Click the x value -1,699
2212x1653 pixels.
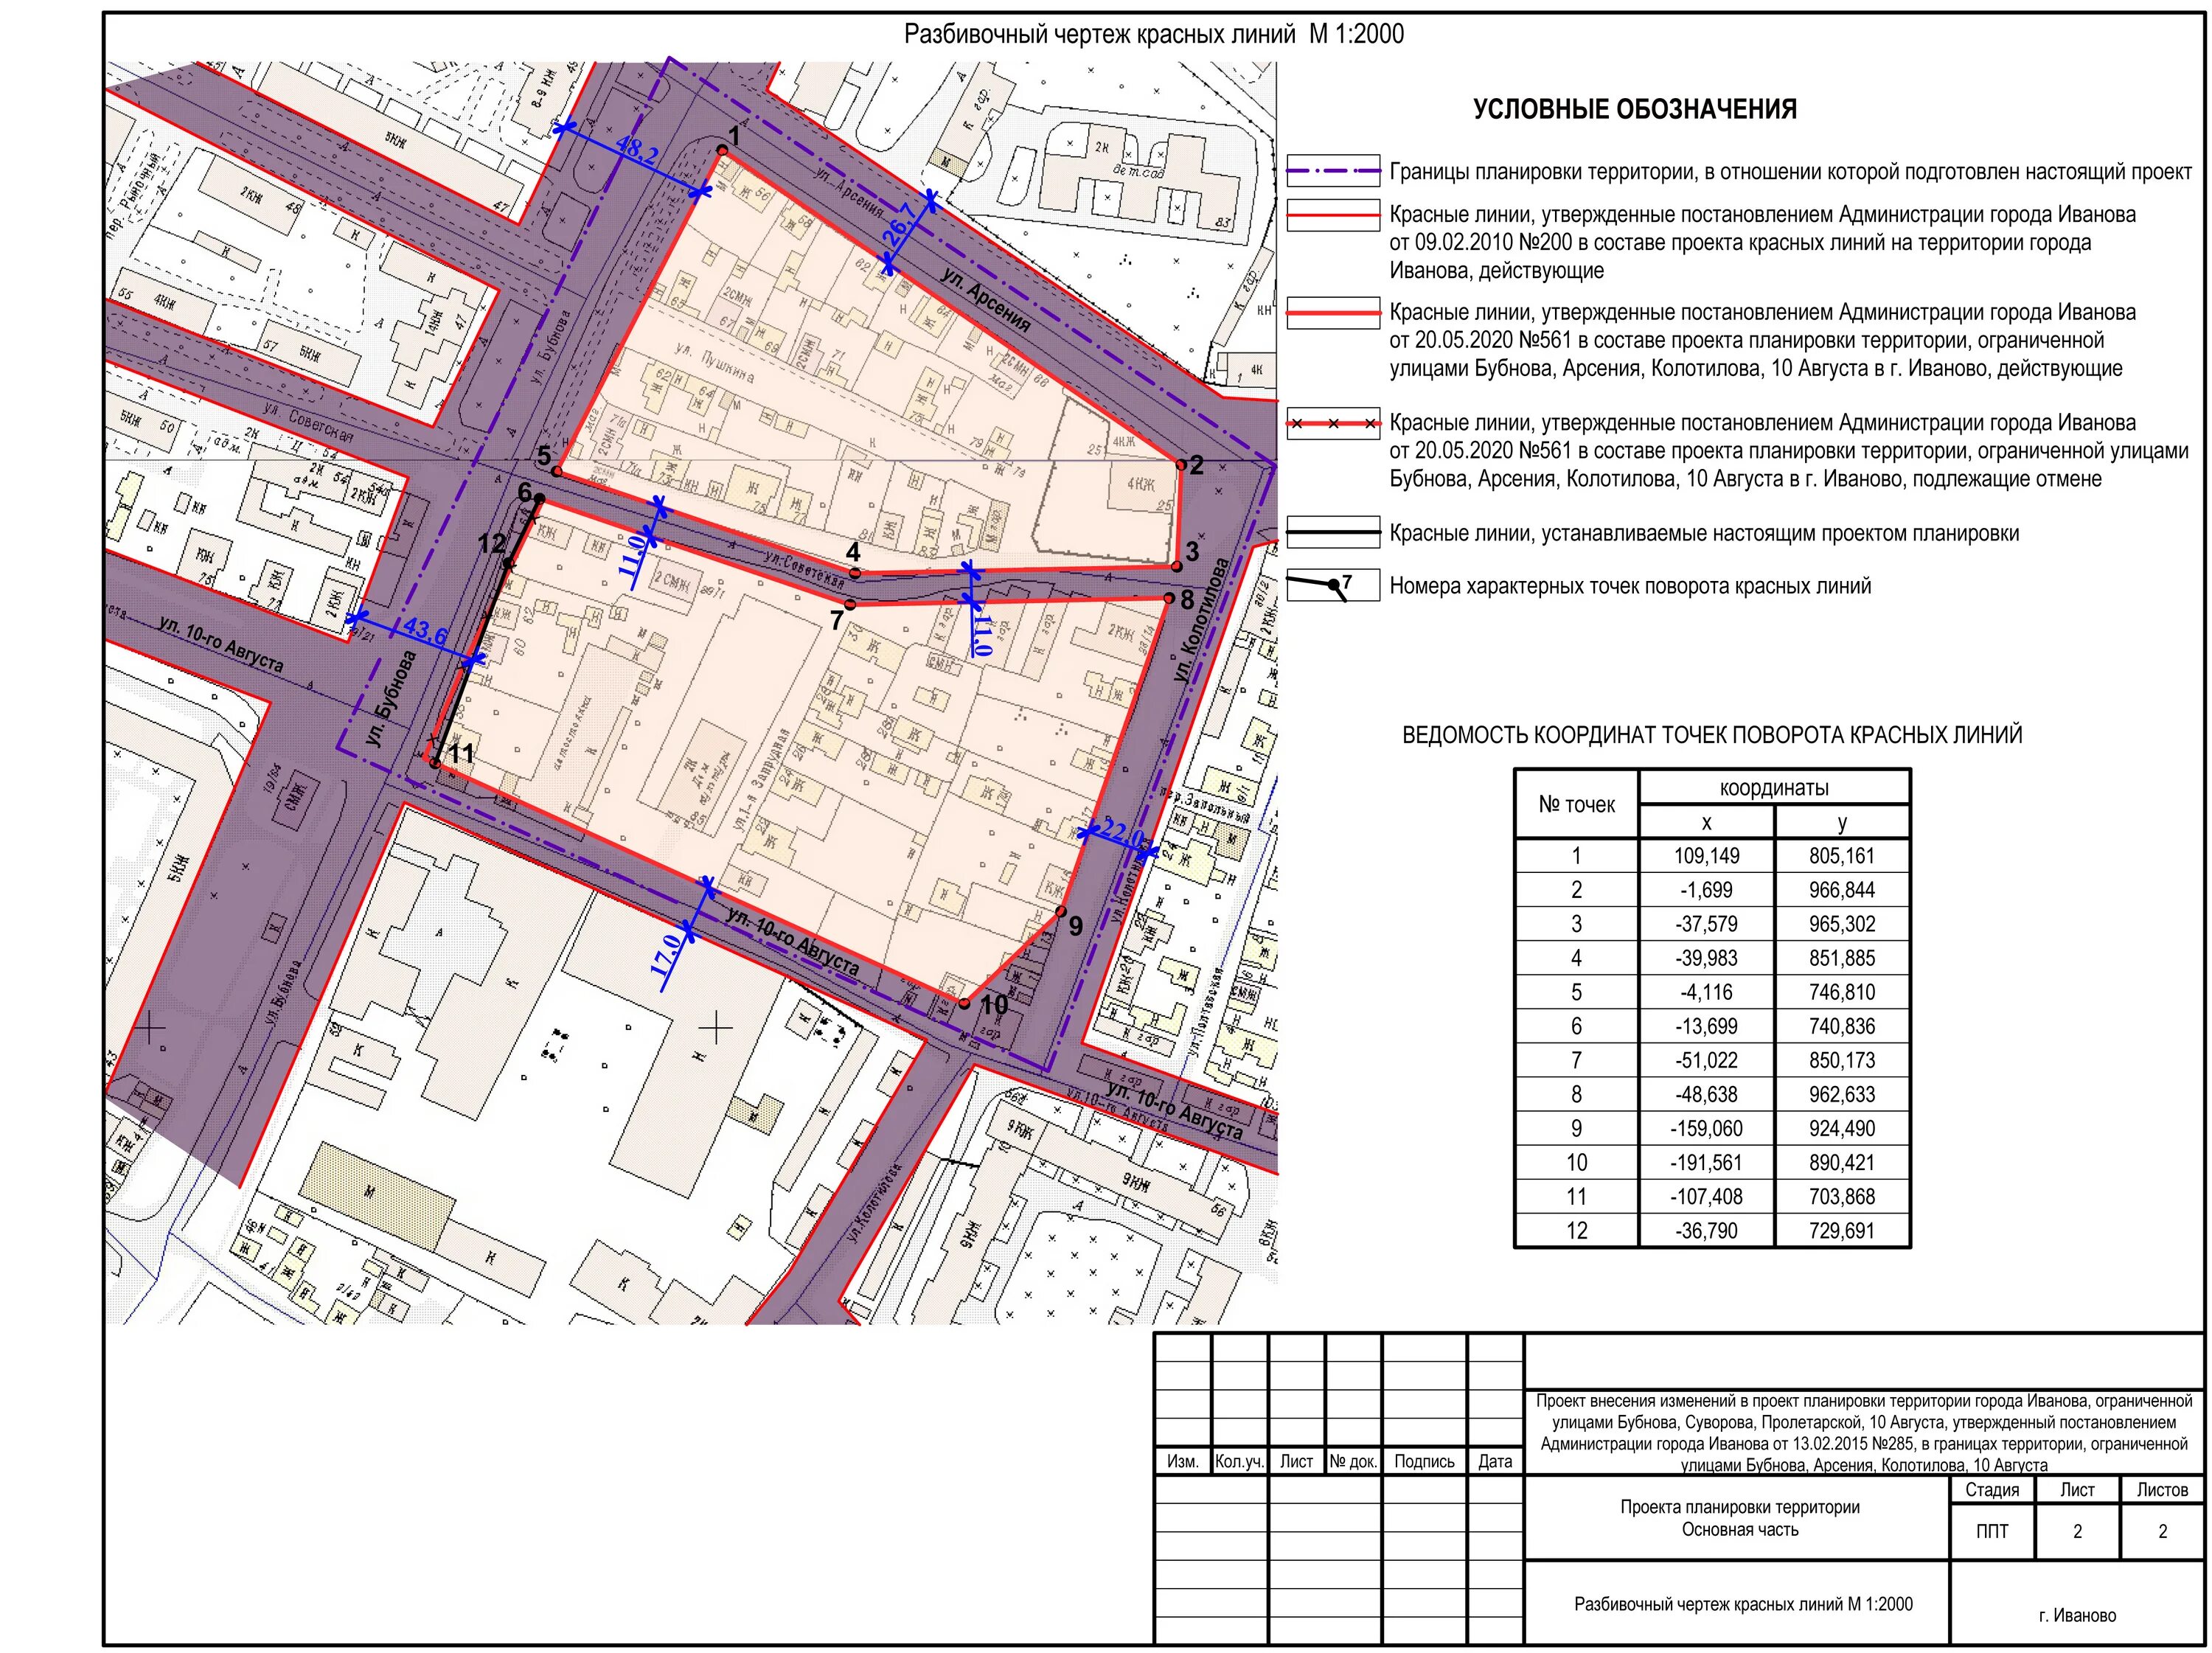[1707, 890]
